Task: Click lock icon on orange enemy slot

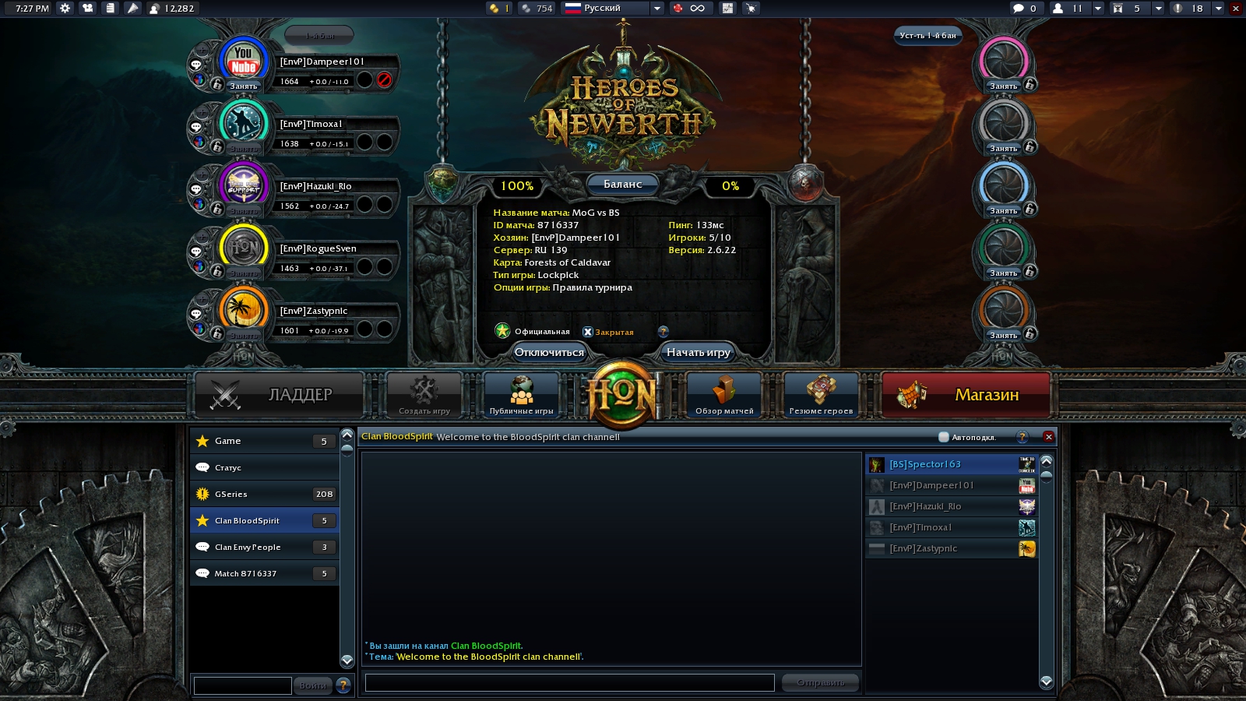Action: [1030, 333]
